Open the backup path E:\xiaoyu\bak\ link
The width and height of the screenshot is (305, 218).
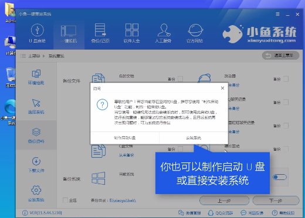123,200
